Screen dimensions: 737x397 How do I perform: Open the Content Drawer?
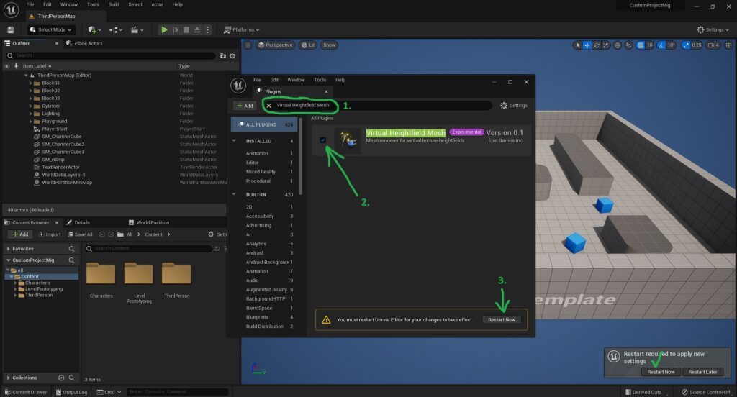pyautogui.click(x=26, y=392)
